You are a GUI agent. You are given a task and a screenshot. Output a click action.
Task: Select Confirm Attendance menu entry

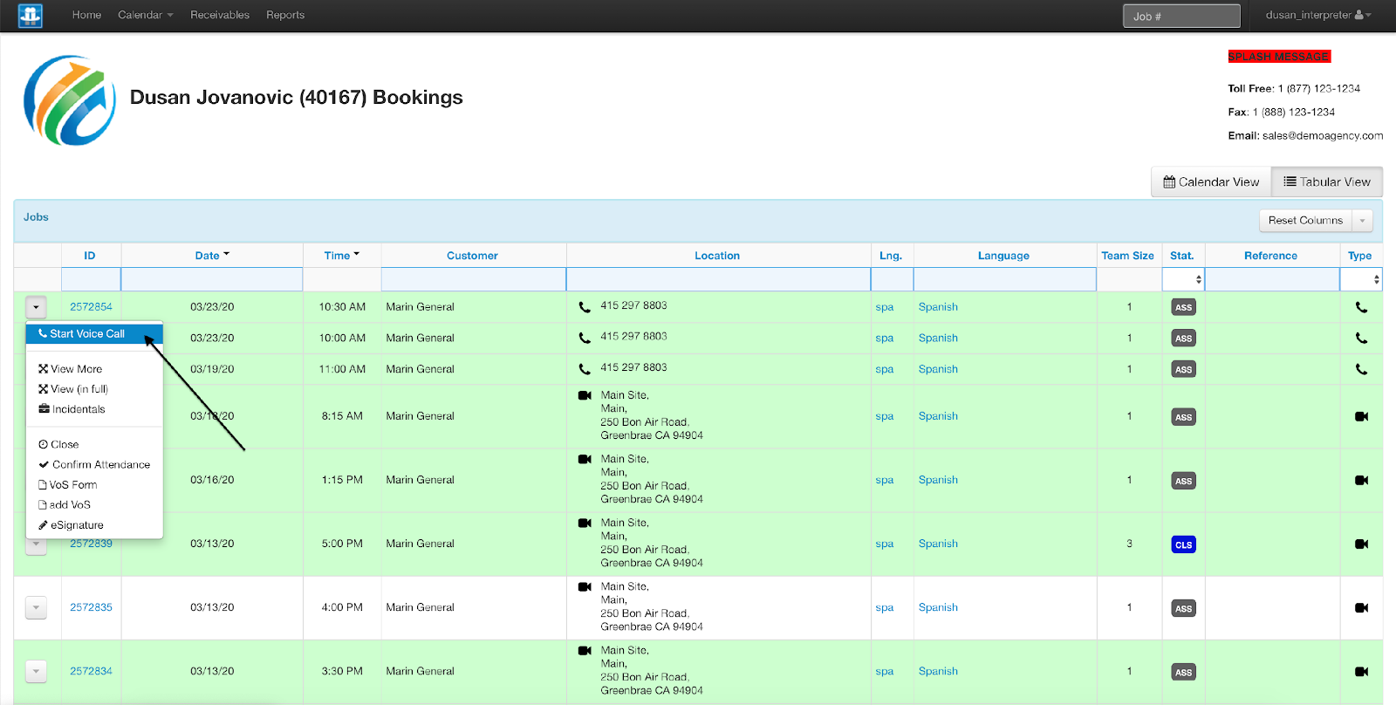pyautogui.click(x=100, y=464)
